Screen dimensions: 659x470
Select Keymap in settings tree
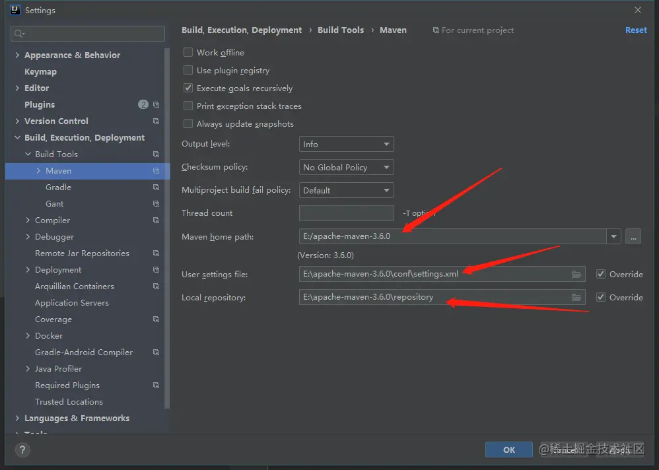[x=40, y=72]
